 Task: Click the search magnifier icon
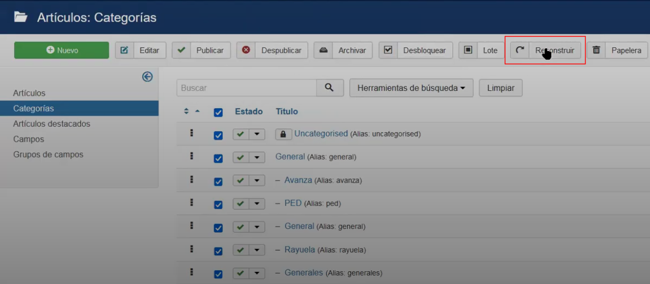pyautogui.click(x=329, y=88)
